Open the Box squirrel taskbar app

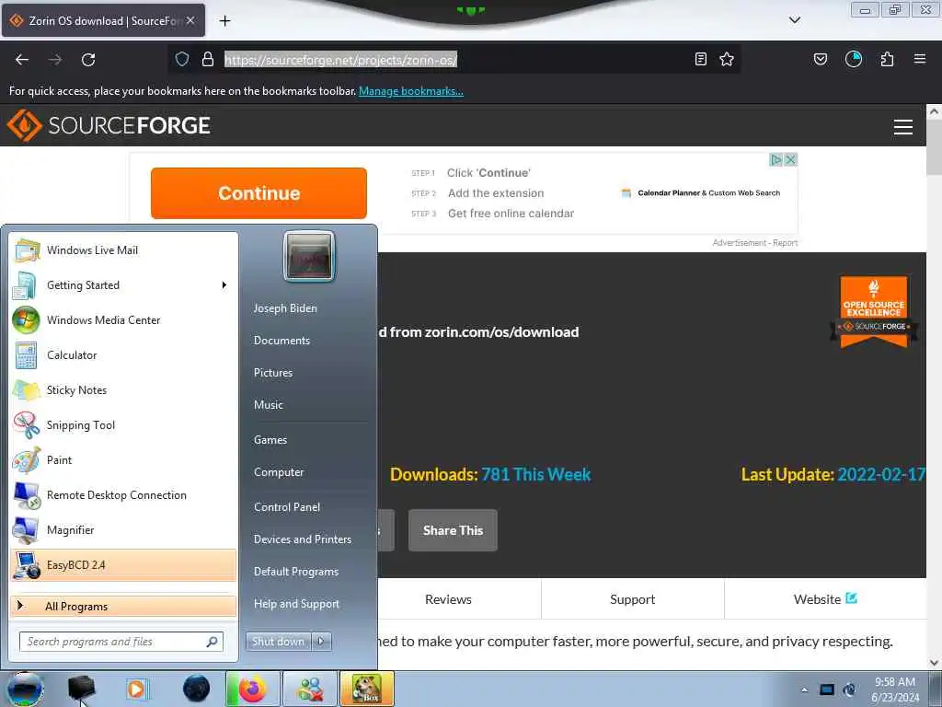367,689
